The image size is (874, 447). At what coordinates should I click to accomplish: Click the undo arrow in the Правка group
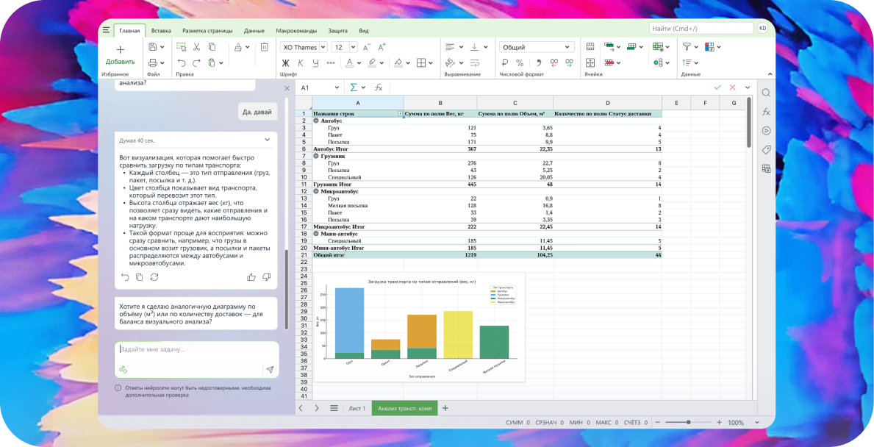click(182, 63)
